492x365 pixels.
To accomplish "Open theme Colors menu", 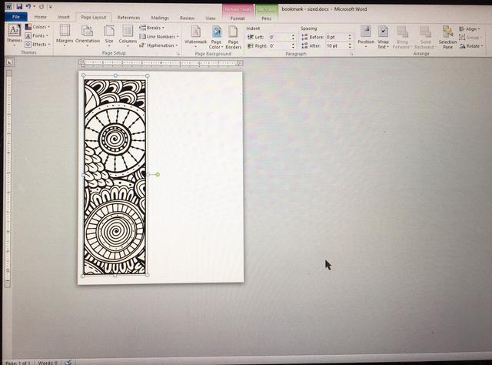I will coord(38,27).
